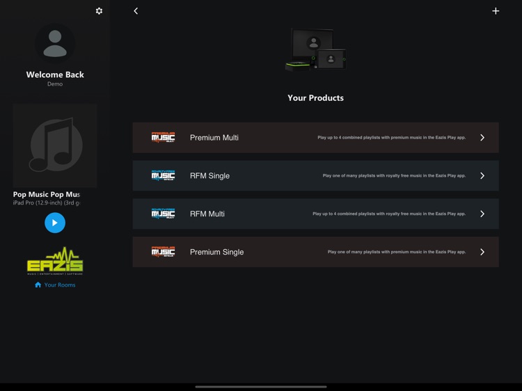Go back using the left chevron

tap(136, 11)
